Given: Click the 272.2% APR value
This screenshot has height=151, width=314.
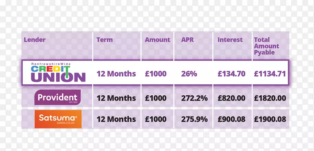Looking at the screenshot, I should click(x=194, y=98).
